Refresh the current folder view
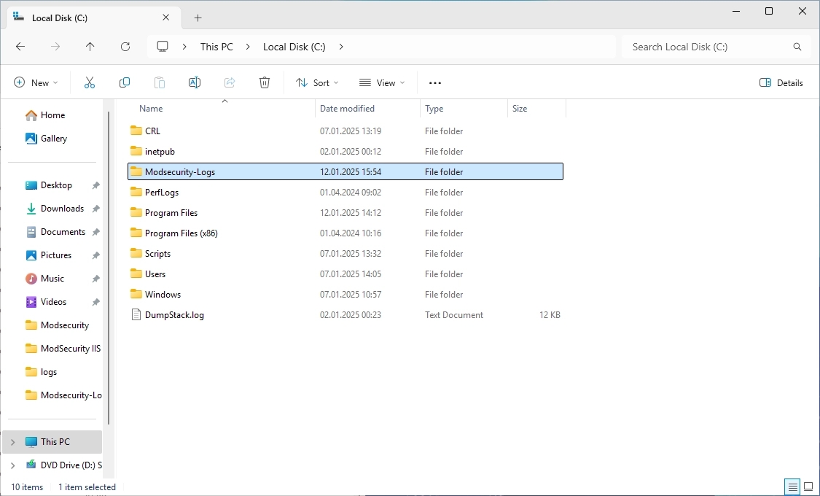 tap(125, 47)
